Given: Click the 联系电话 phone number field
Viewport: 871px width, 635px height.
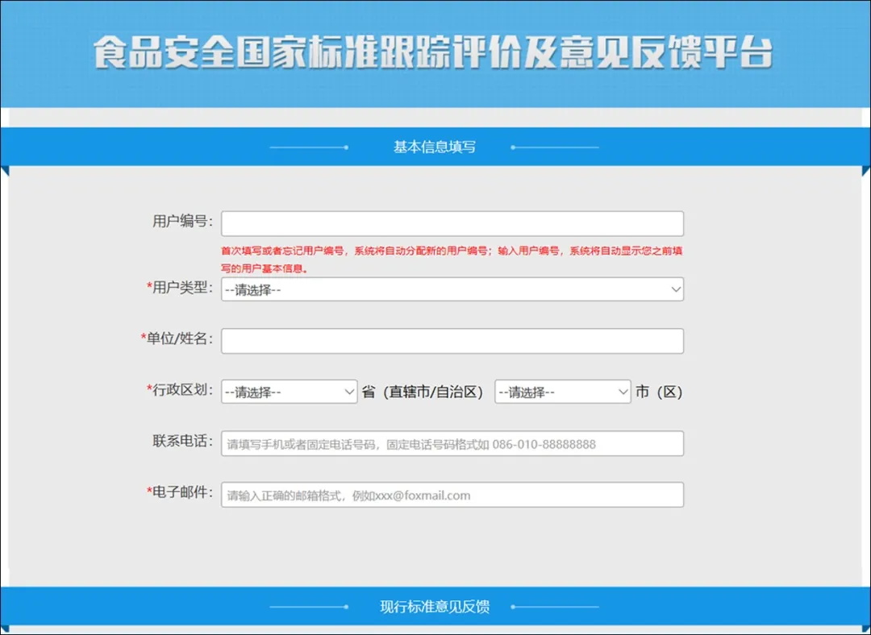Looking at the screenshot, I should pos(452,443).
